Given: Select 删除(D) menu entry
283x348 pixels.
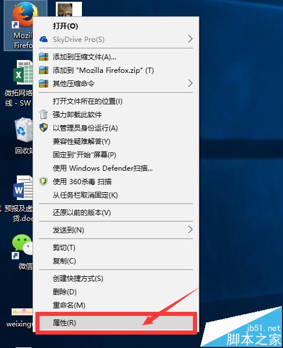Looking at the screenshot, I should [x=116, y=291].
